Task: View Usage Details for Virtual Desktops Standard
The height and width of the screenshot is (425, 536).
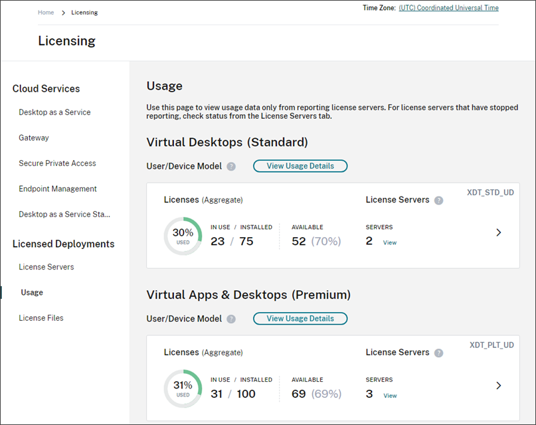Action: 300,166
